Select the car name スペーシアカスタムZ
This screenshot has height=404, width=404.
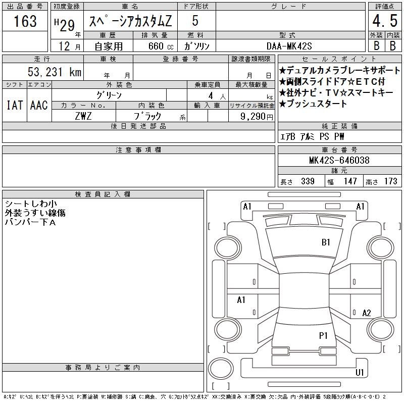130,21
